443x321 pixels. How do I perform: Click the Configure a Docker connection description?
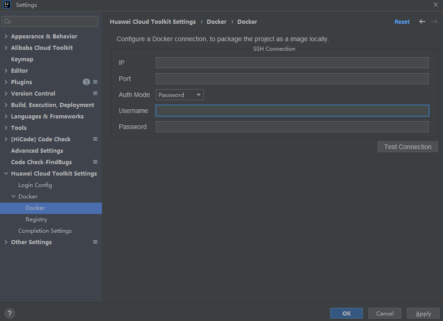223,39
